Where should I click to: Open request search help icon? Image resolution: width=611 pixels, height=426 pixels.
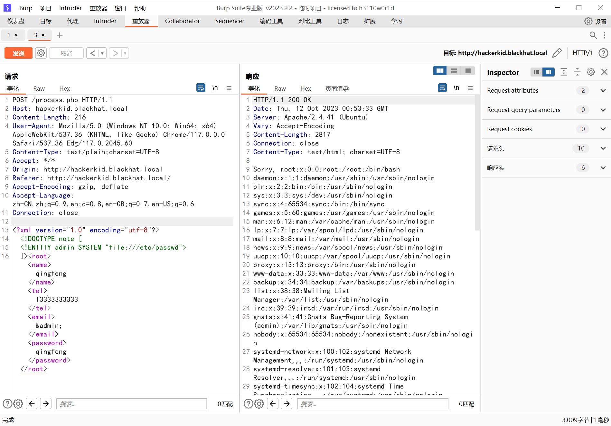click(x=7, y=403)
